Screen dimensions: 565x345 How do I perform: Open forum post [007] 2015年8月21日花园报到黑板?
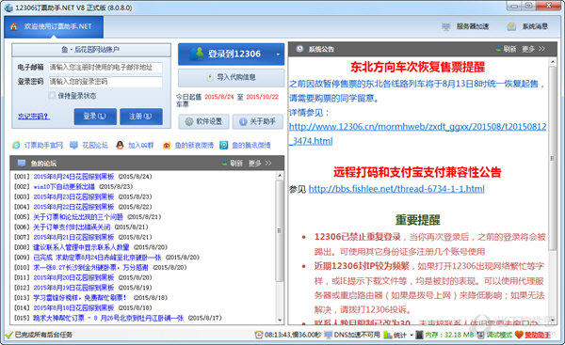click(x=73, y=237)
